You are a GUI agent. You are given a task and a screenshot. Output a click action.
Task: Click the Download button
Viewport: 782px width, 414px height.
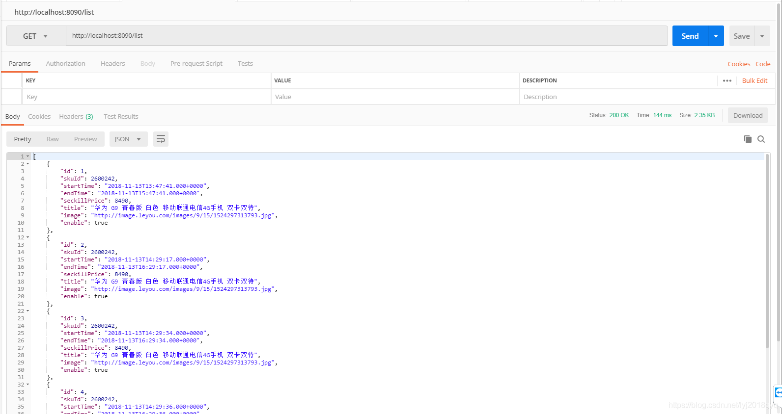748,116
